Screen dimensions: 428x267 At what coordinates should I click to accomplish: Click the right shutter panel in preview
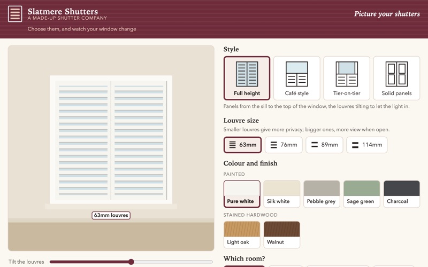pos(139,140)
